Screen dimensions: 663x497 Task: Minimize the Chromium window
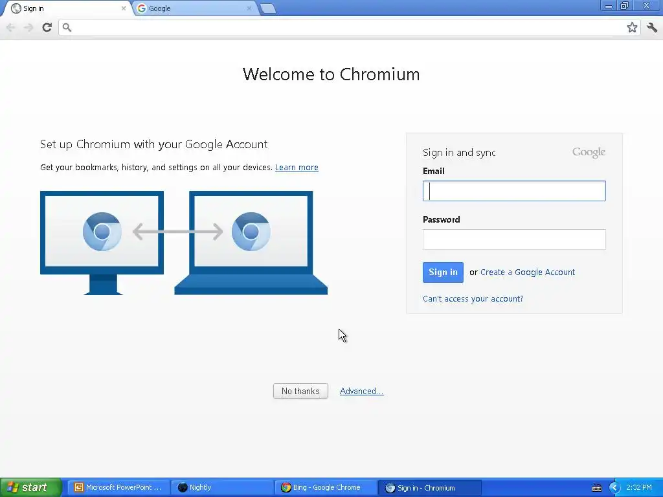[609, 6]
